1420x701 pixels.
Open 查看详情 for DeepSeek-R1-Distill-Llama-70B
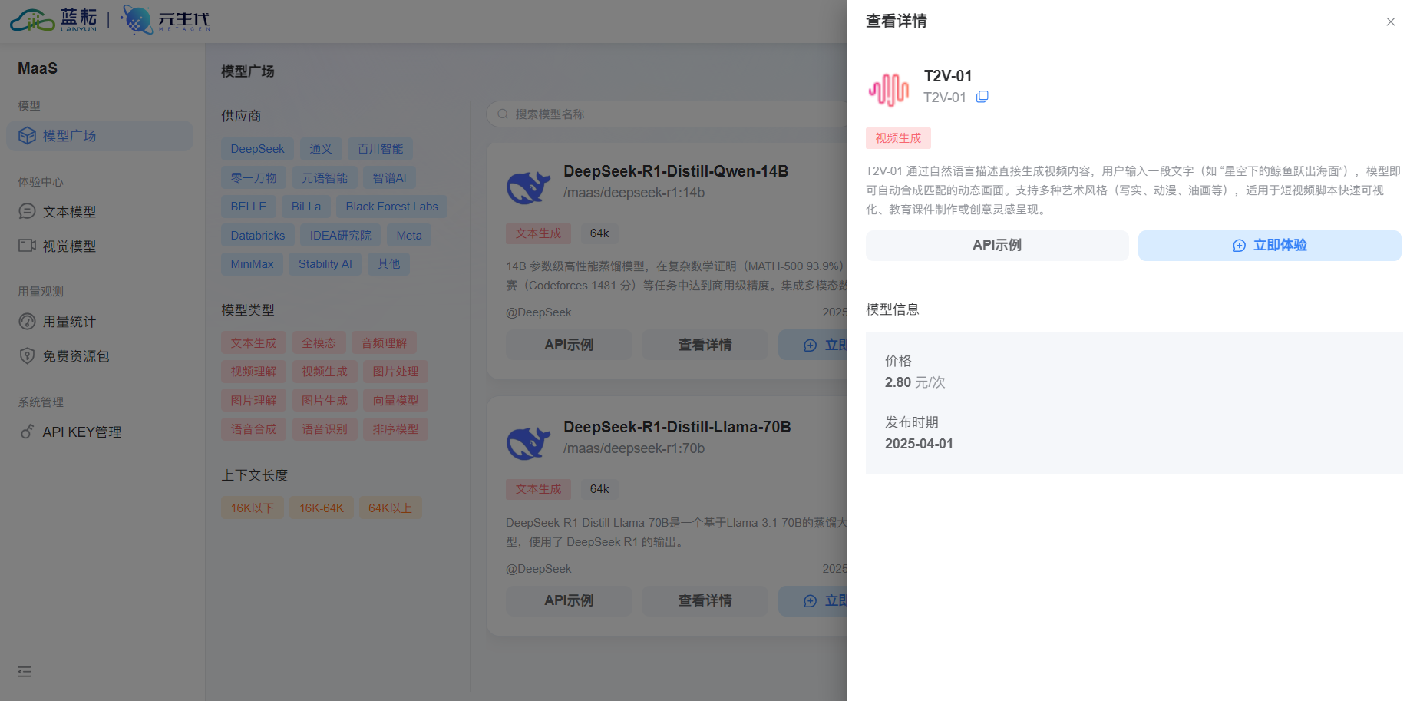tap(705, 601)
